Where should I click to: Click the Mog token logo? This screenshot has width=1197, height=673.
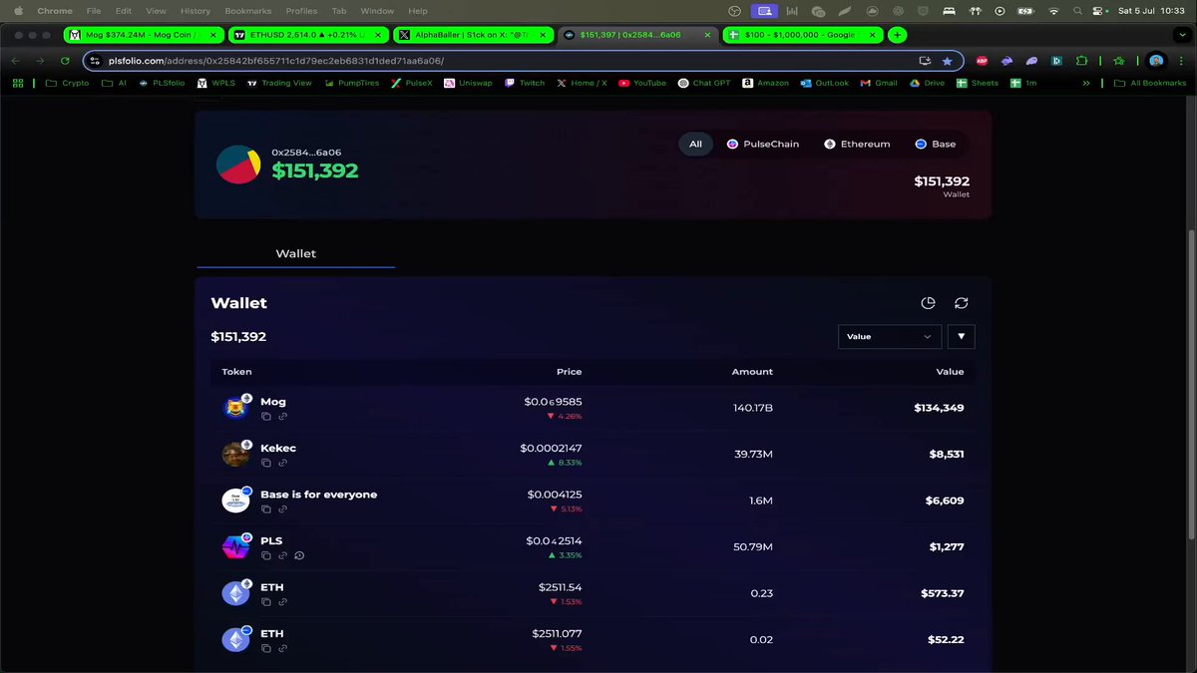[x=235, y=408]
